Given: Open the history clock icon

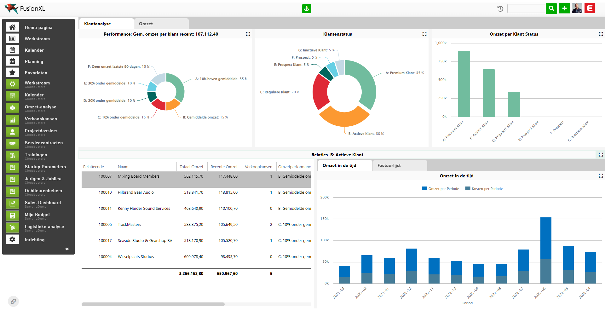Looking at the screenshot, I should click(x=500, y=9).
